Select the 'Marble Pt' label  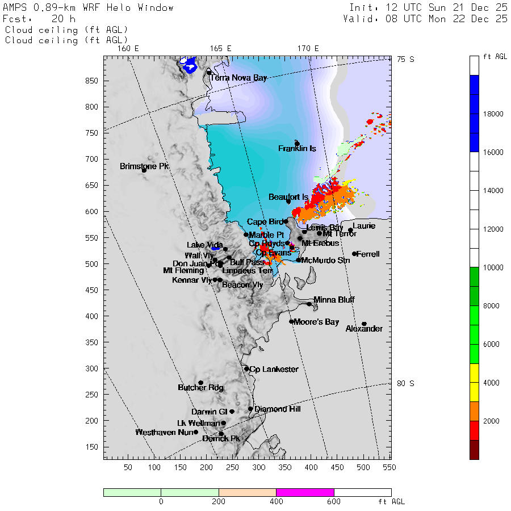(266, 235)
